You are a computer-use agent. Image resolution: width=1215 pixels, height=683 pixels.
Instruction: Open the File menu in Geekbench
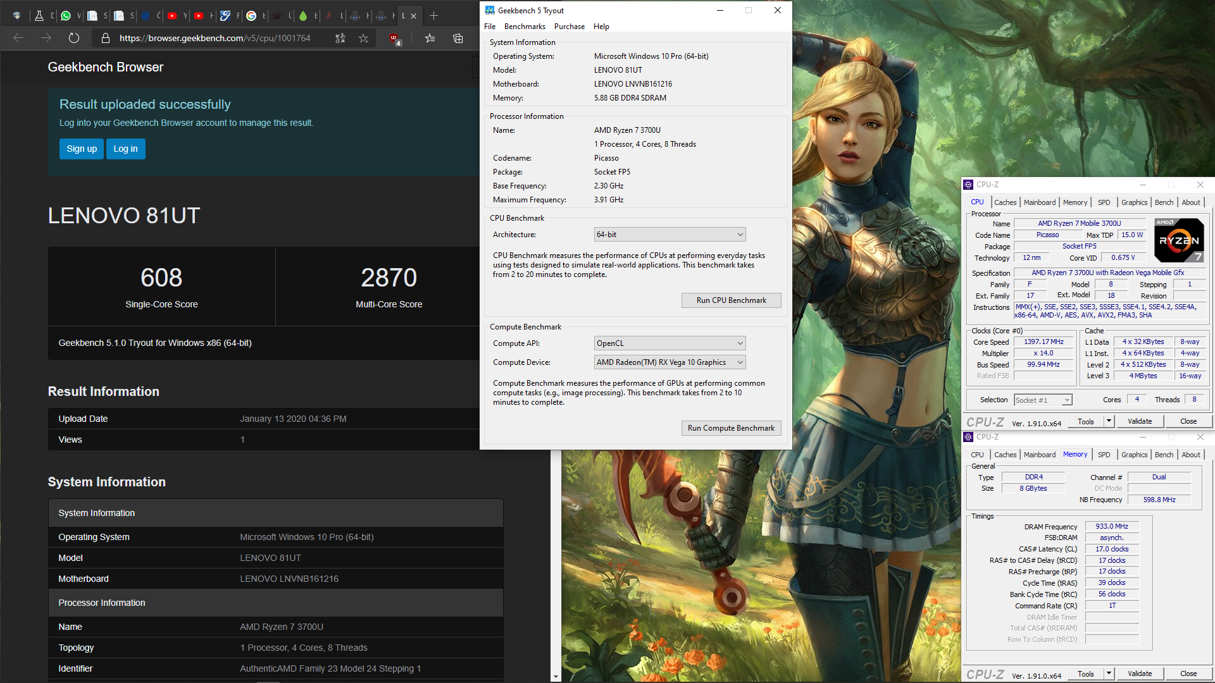click(x=490, y=27)
